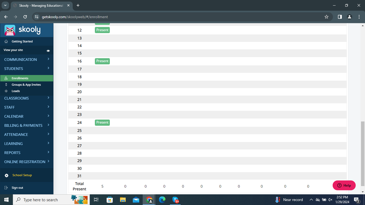Open Task View on taskbar
Viewport: 365px width, 205px height.
[96, 200]
